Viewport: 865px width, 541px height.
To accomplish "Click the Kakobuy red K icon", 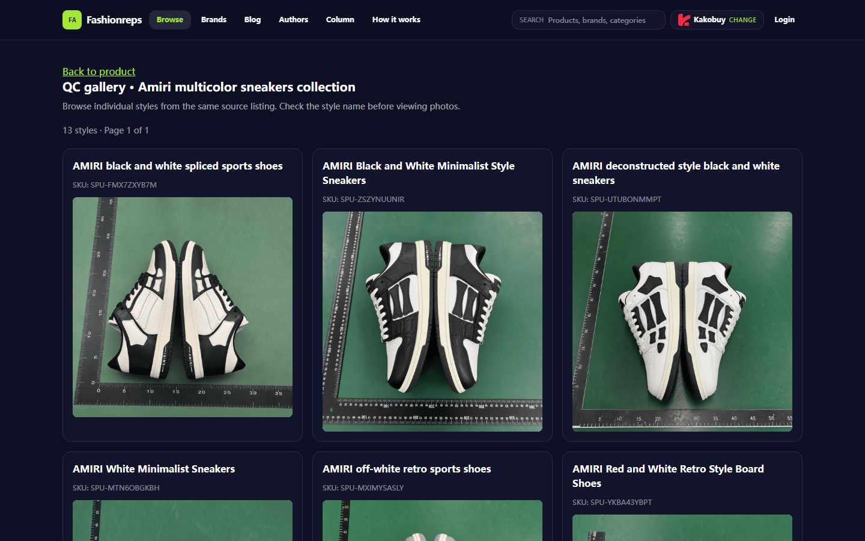I will point(684,20).
